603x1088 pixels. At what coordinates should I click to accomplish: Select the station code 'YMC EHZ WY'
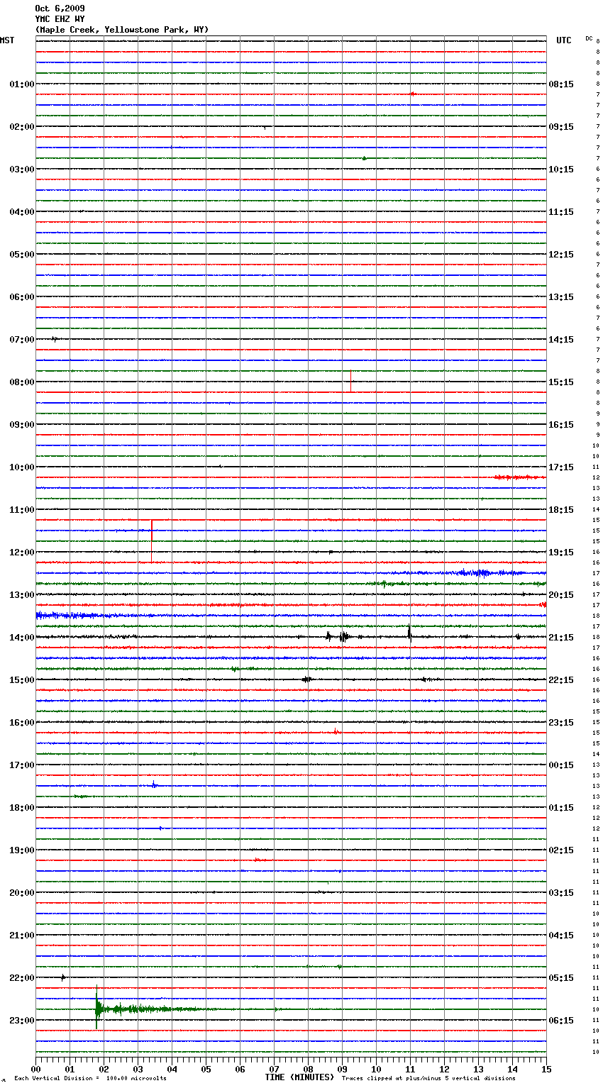pos(60,19)
